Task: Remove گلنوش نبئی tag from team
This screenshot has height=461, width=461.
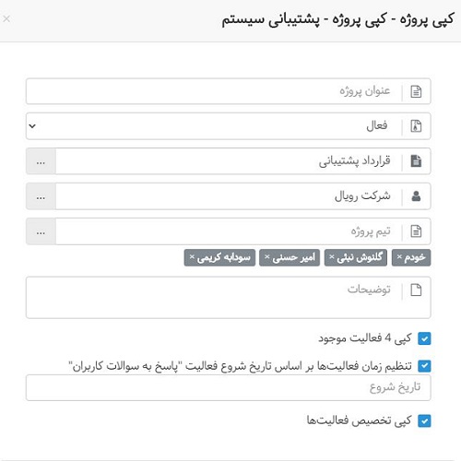Action: [x=332, y=256]
